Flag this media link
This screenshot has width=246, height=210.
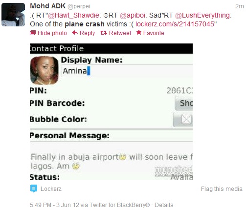[222, 189]
